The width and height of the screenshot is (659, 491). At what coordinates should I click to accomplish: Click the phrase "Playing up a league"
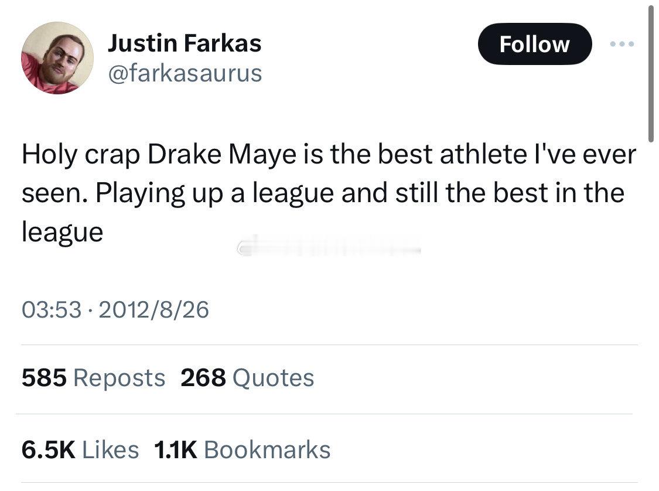click(209, 193)
